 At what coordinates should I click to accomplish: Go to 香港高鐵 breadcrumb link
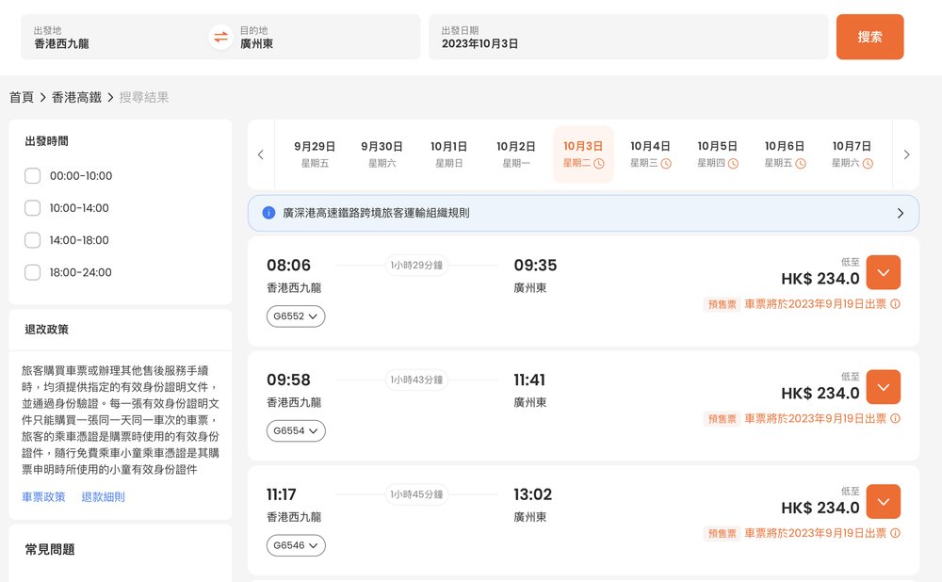point(76,97)
